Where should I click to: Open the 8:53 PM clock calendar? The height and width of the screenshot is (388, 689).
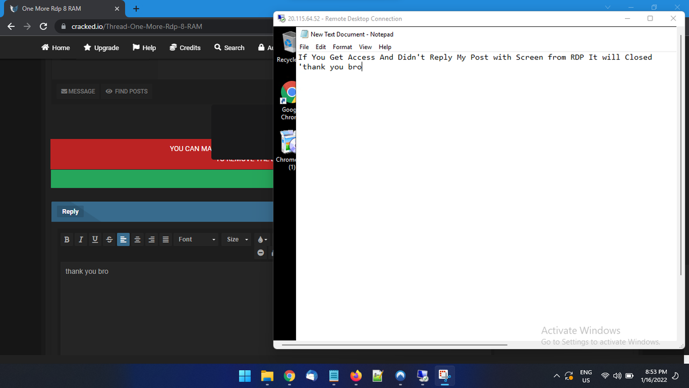(654, 376)
